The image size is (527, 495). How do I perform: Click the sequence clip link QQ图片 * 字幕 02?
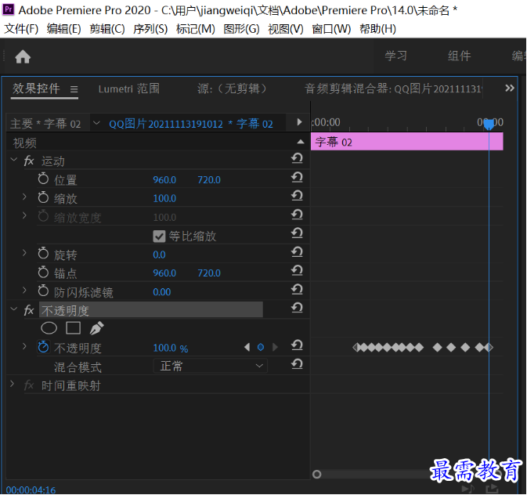click(x=191, y=124)
